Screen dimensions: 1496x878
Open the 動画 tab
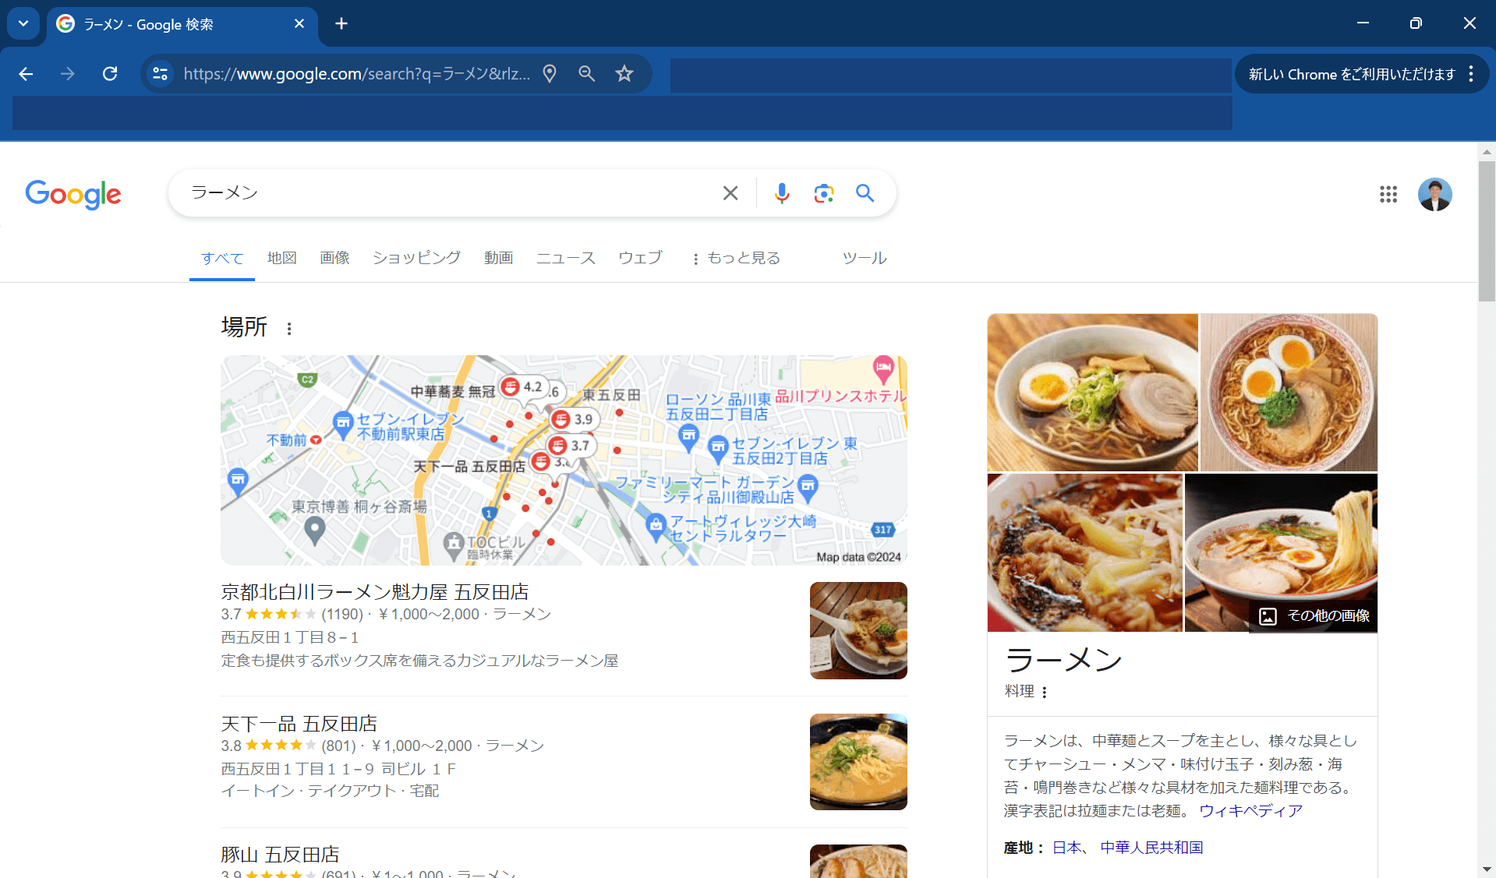tap(498, 258)
